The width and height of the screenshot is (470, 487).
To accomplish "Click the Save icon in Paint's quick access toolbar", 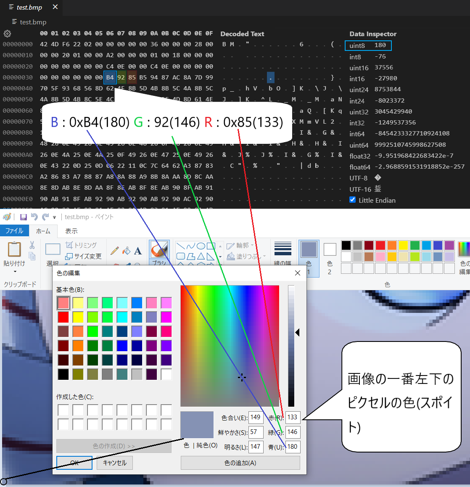I will point(24,217).
